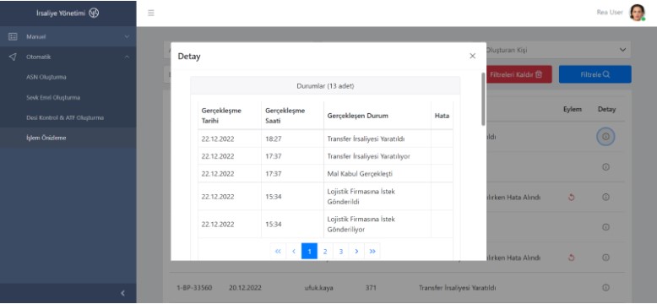
Task: Select page 1 in pagination
Action: click(309, 252)
